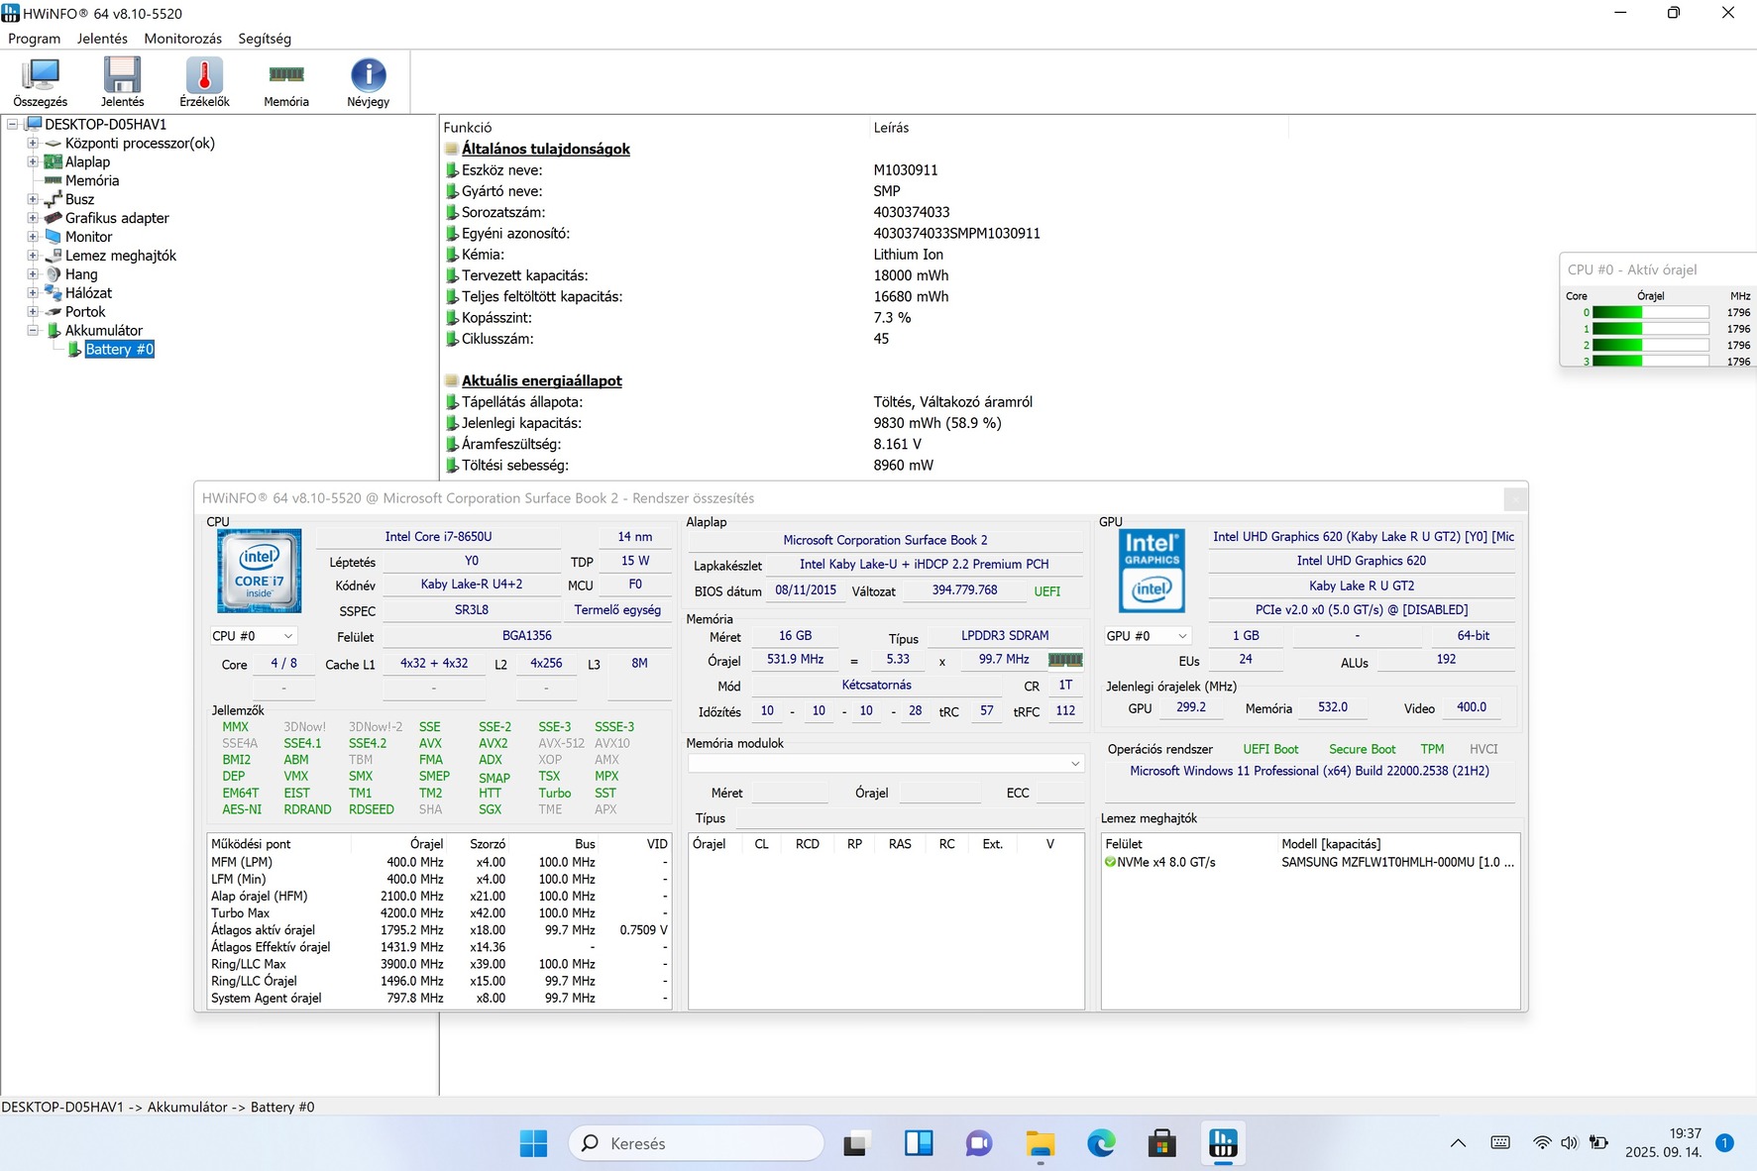Viewport: 1757px width, 1171px height.
Task: Open the CPU #0 selector dropdown
Action: click(254, 636)
